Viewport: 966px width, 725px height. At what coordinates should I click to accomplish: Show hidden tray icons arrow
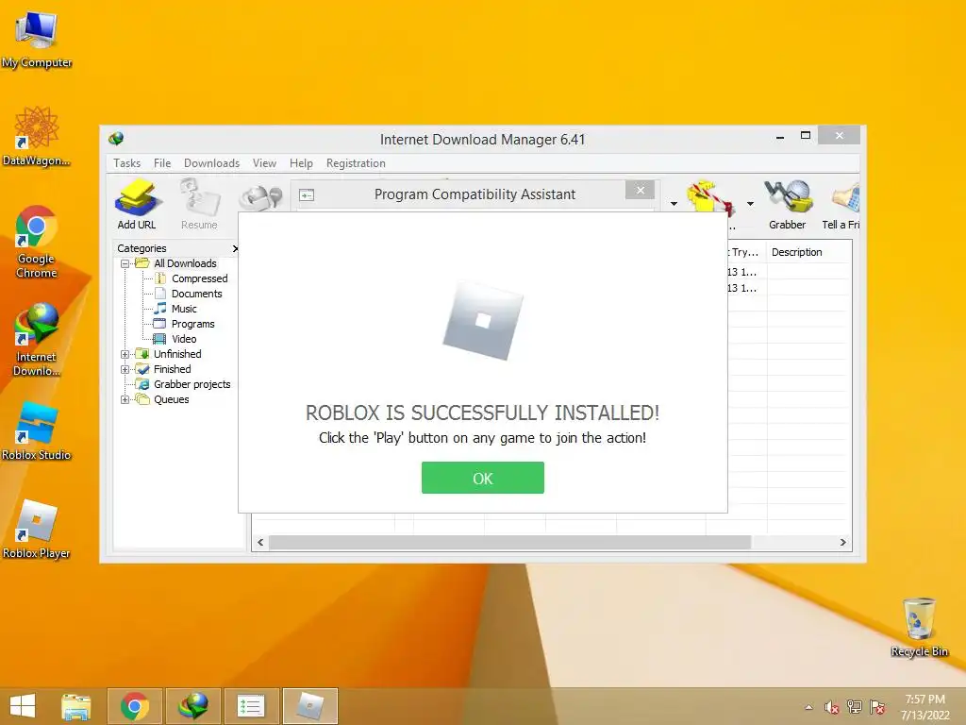click(808, 707)
